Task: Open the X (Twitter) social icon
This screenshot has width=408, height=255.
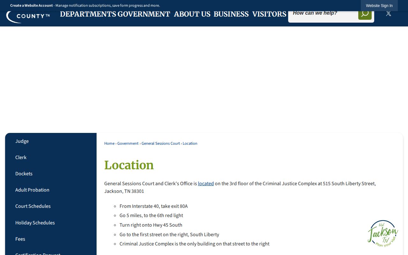Action: coord(388,13)
